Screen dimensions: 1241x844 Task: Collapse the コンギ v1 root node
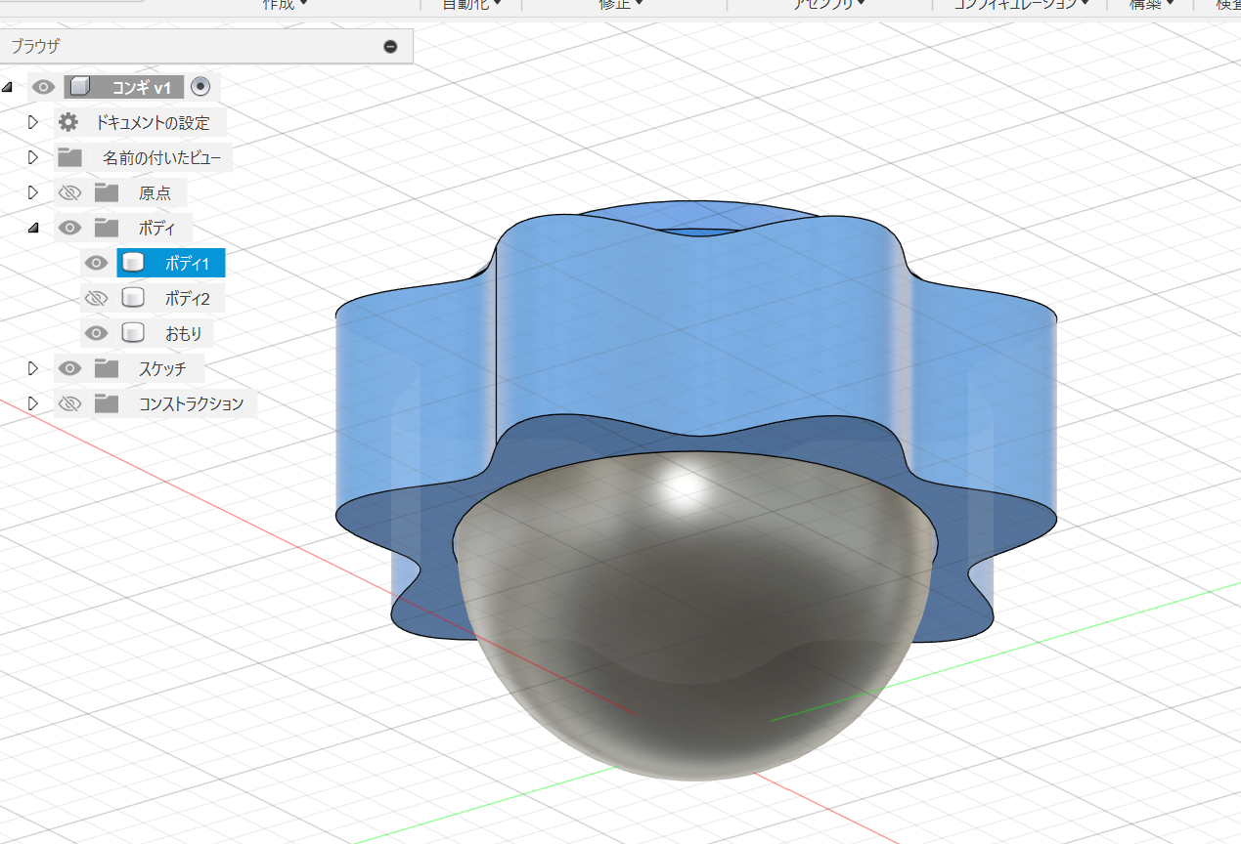click(8, 87)
